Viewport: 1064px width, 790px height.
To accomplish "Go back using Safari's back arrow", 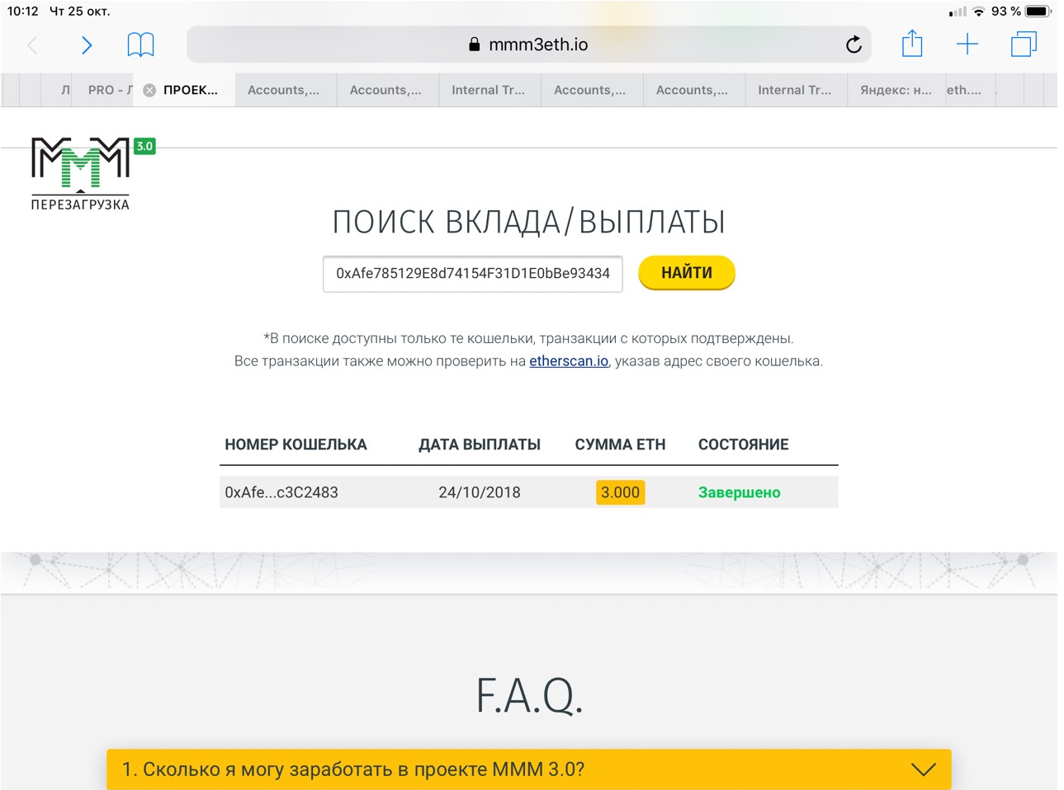I will (33, 45).
